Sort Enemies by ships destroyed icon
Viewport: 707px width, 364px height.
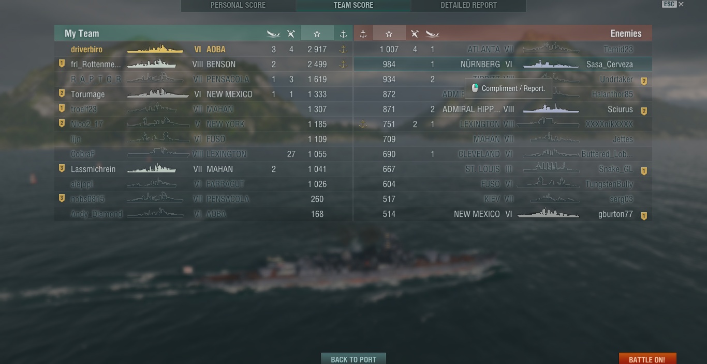tap(432, 34)
